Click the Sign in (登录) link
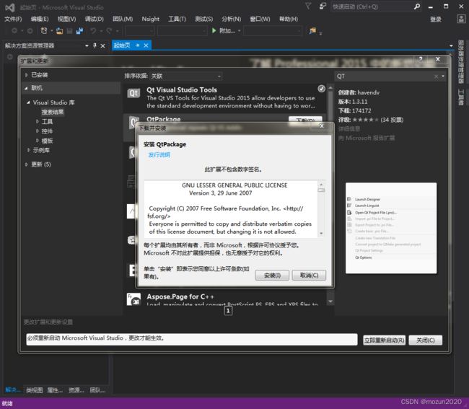 click(x=436, y=19)
